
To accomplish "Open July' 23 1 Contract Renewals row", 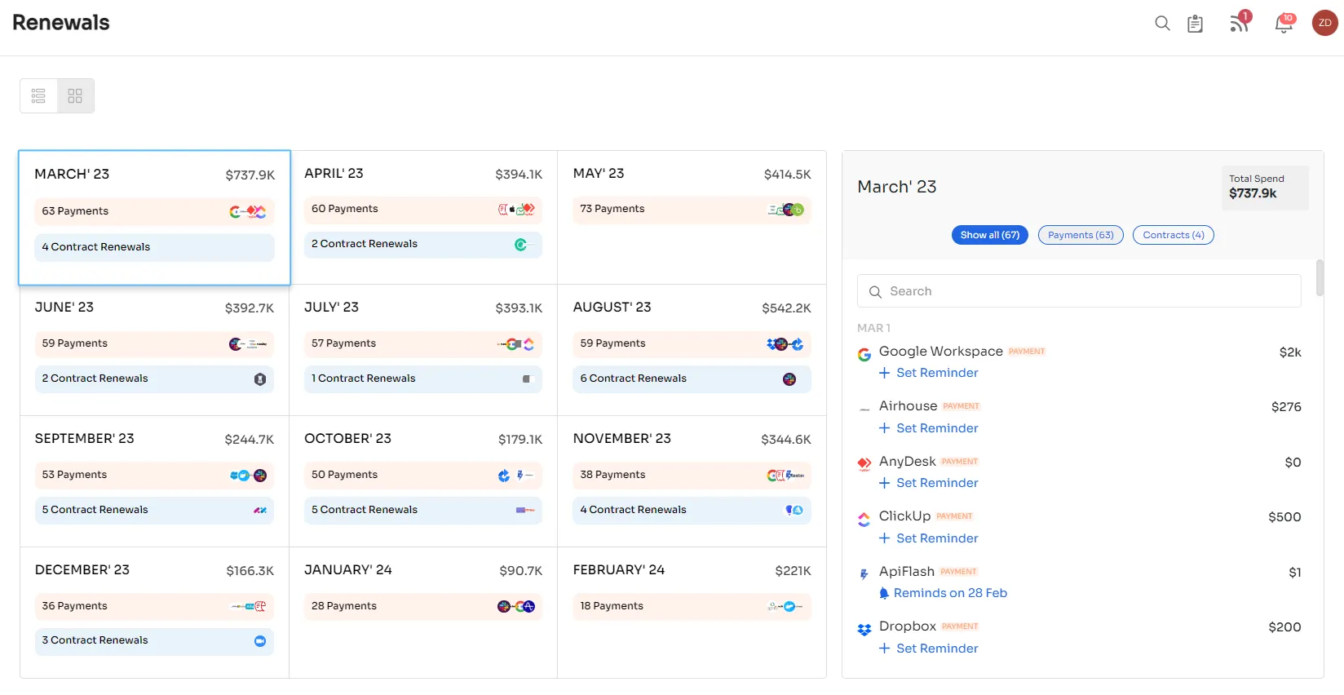I will click(423, 378).
